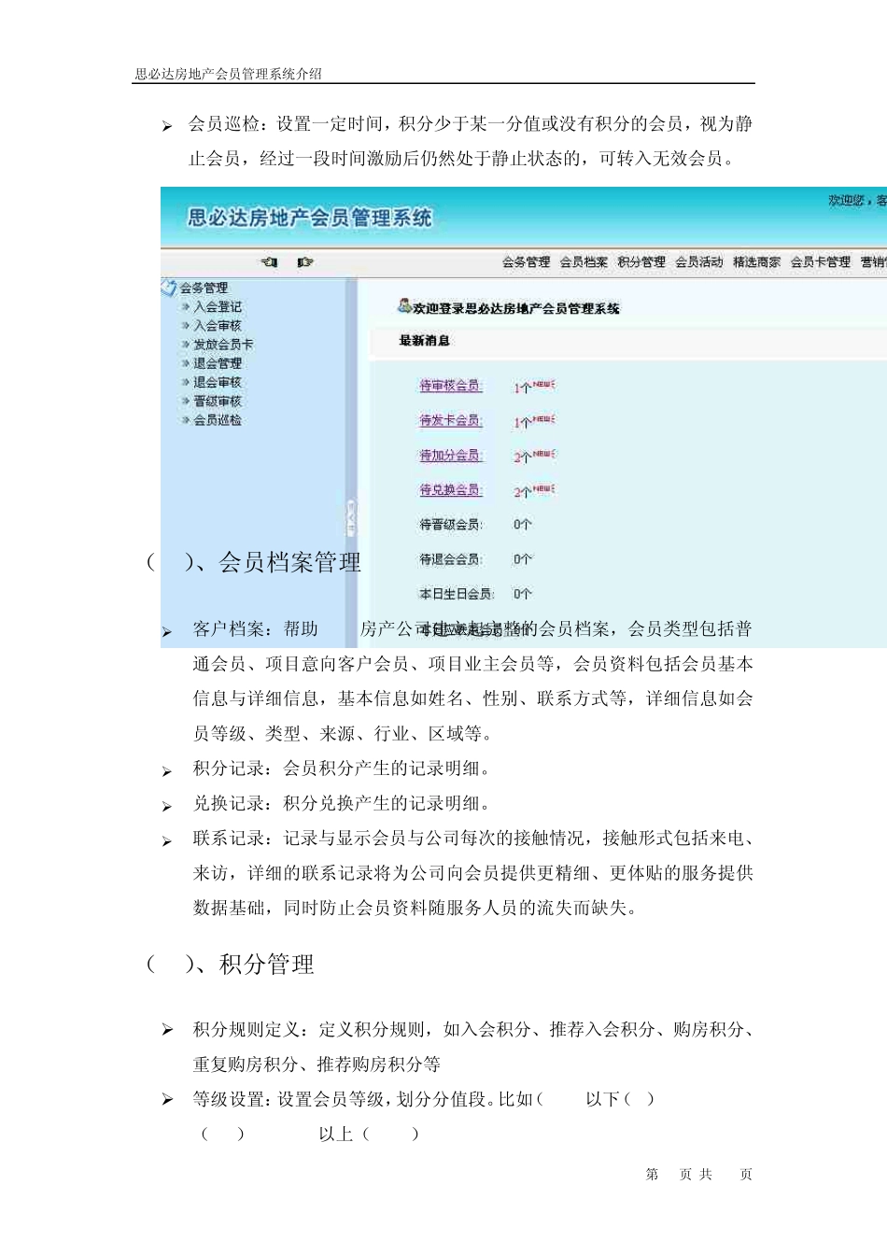Select 入会审核 in the sidebar tree

point(218,326)
